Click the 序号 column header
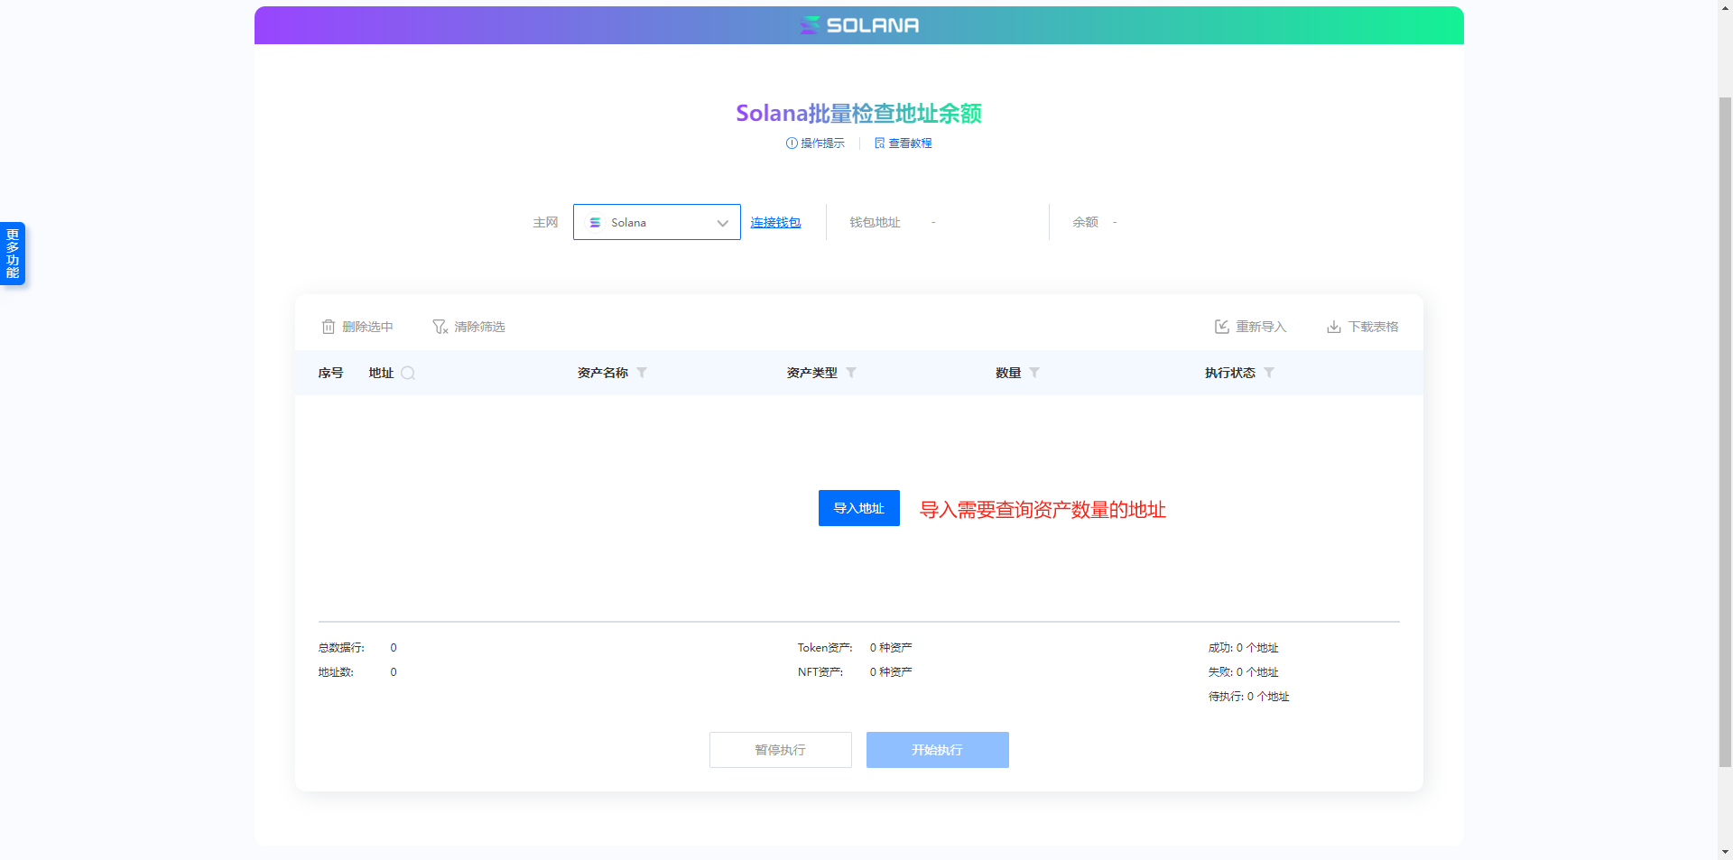This screenshot has width=1733, height=860. 330,373
